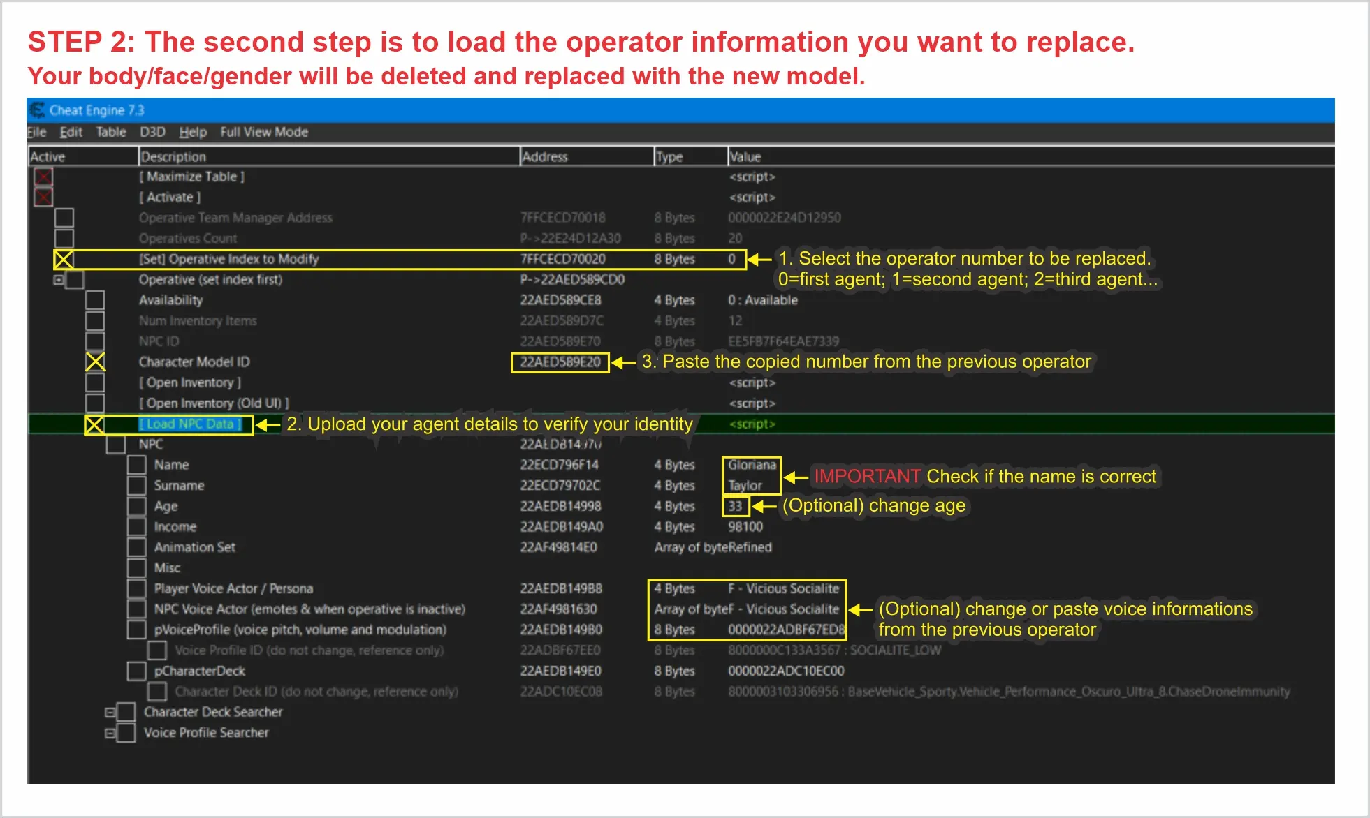This screenshot has height=818, width=1370.
Task: Sort by the Address column header
Action: tap(586, 156)
